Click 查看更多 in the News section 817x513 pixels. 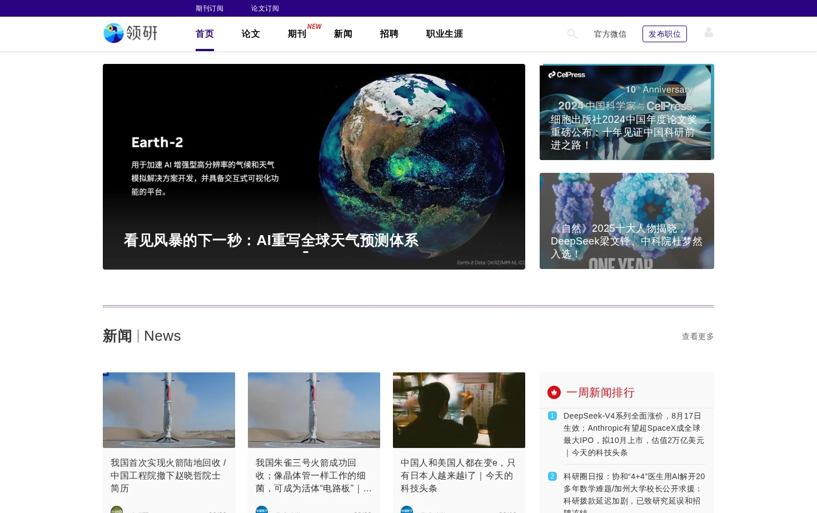click(698, 336)
